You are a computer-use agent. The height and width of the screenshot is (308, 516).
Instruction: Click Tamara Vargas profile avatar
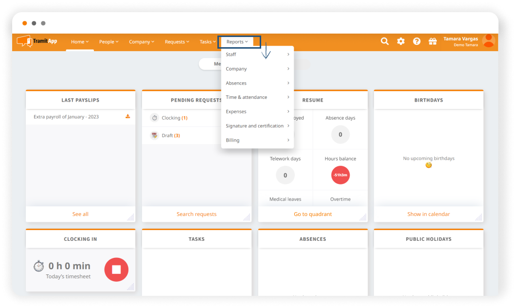point(488,41)
